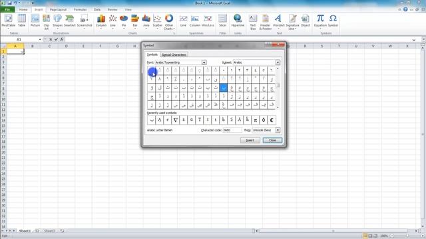Pick the nabla recently used symbol

click(x=176, y=119)
